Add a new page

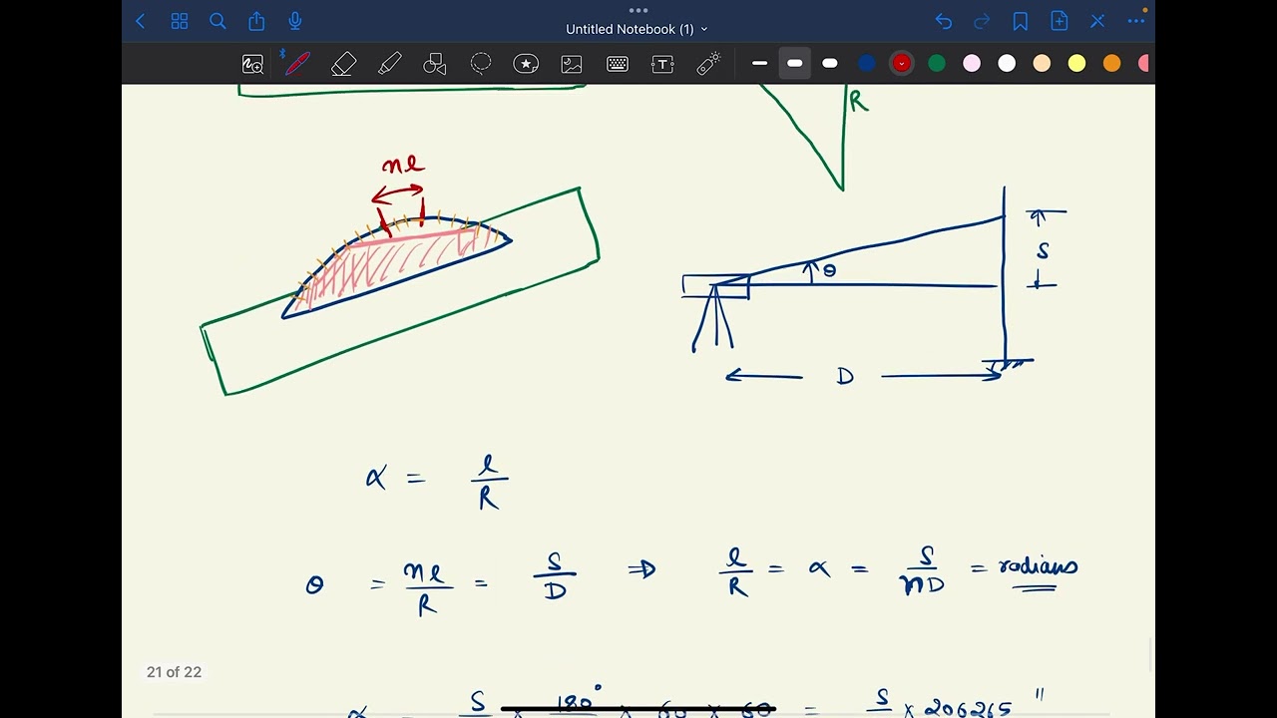1060,21
